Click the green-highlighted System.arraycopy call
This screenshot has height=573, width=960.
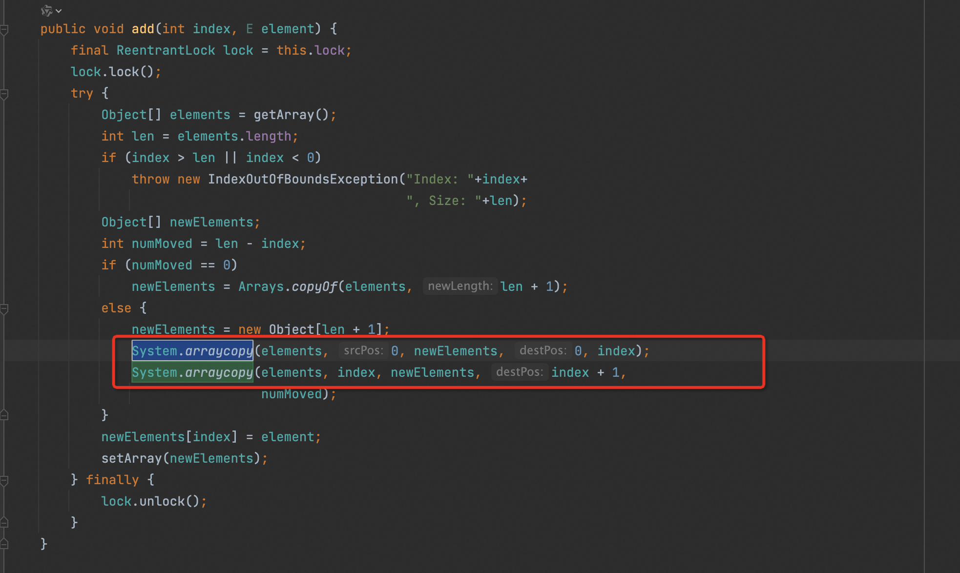[192, 372]
